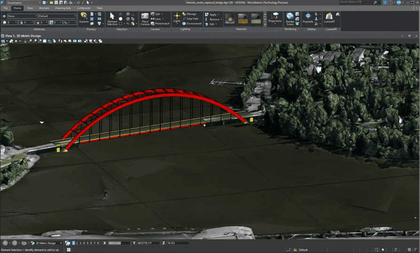Viewport: 420px width, 253px height.
Task: Select the second material thumbnail in gallery
Action: 243,19
